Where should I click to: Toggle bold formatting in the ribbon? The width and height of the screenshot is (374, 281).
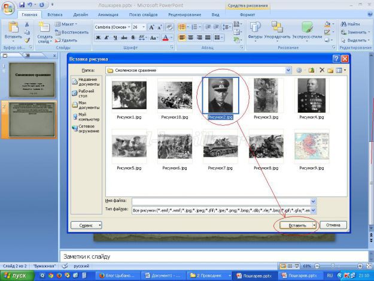click(x=98, y=37)
